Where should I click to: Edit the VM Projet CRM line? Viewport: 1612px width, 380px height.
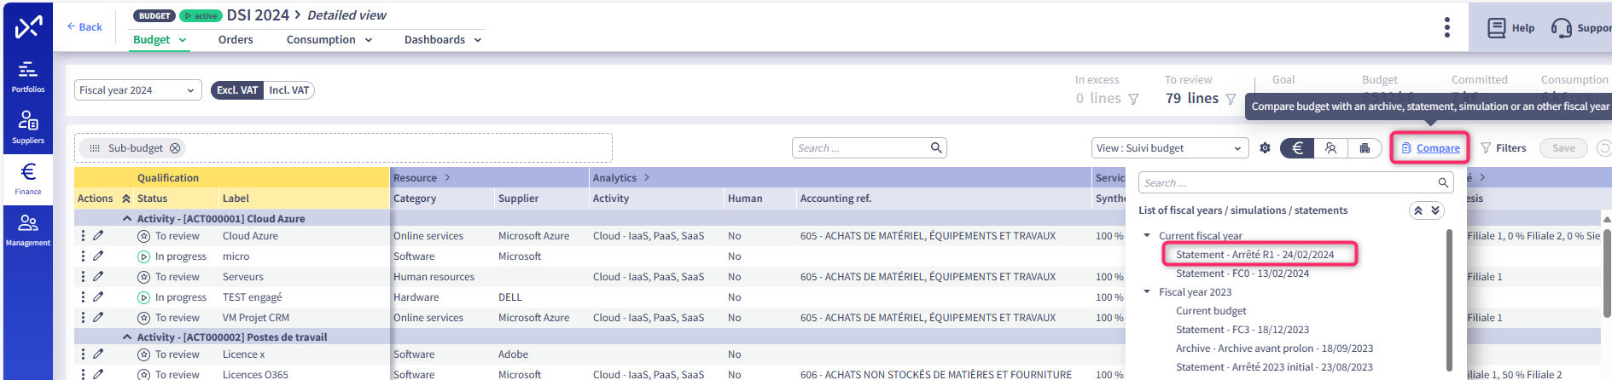pos(98,318)
